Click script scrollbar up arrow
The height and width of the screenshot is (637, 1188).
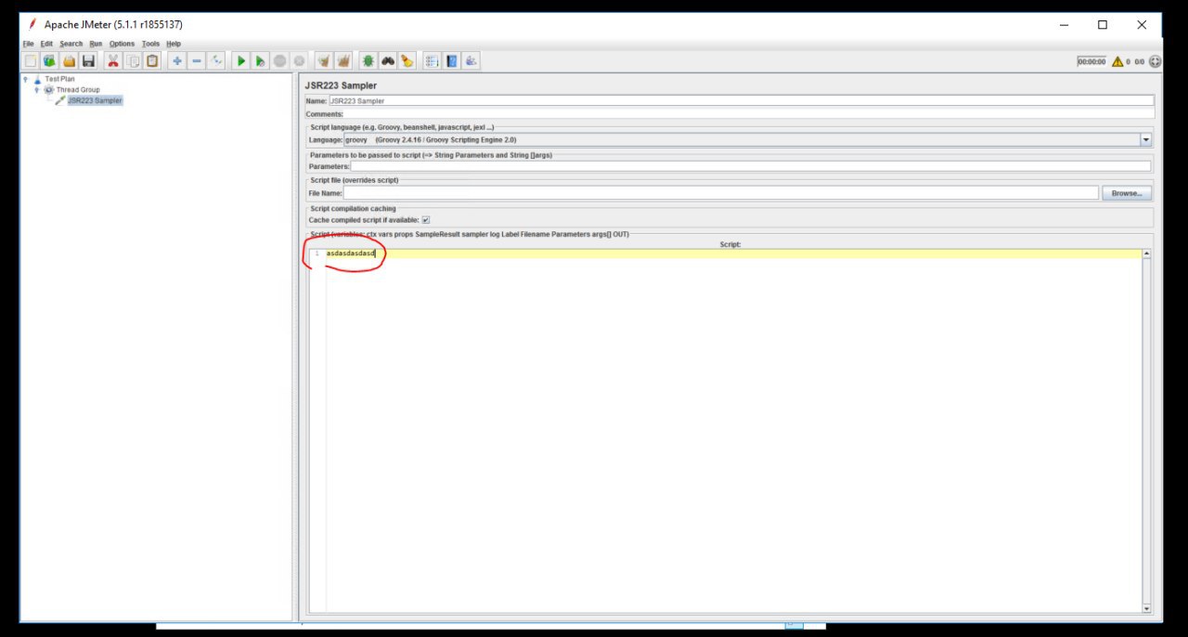pyautogui.click(x=1146, y=253)
